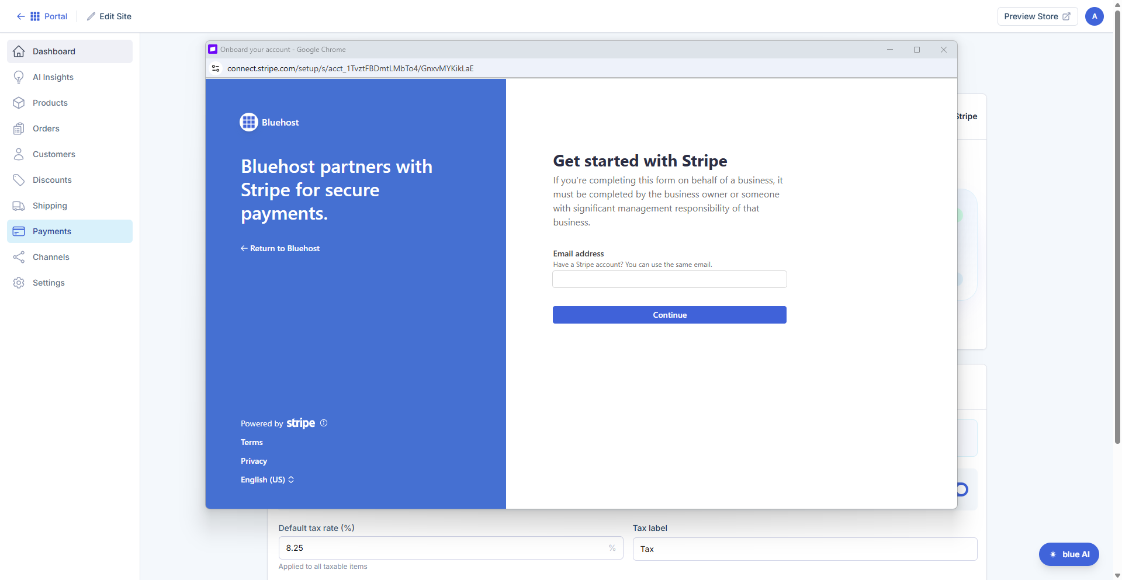Minimize the Stripe onboarding popup window

[890, 50]
